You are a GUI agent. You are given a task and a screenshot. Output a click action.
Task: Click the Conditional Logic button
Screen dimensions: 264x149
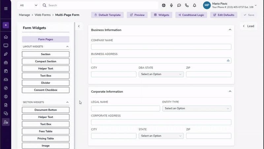click(191, 15)
